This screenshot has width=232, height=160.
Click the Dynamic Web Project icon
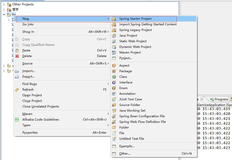click(114, 47)
